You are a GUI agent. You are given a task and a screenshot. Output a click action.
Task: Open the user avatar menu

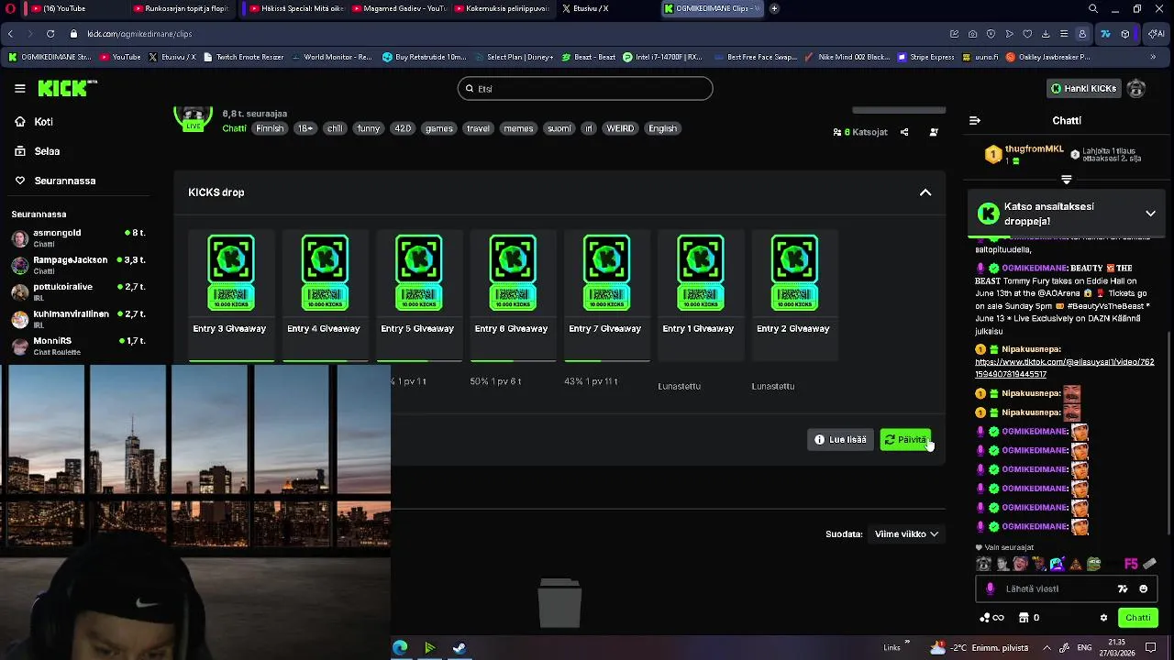1136,88
